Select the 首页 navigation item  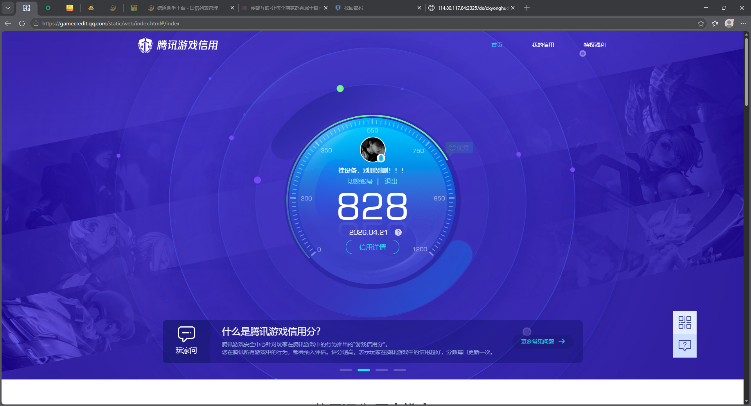click(497, 45)
